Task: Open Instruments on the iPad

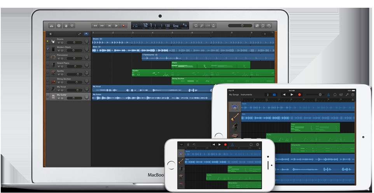Action: click(246, 95)
